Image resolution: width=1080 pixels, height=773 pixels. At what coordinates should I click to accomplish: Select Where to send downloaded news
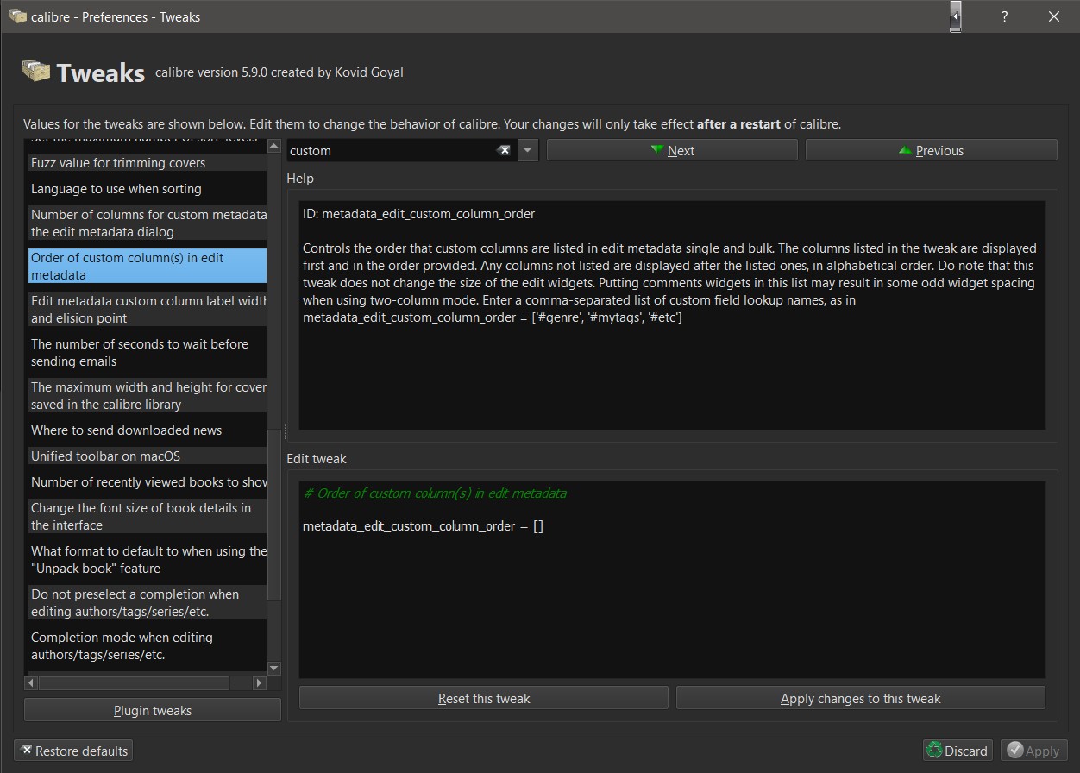pyautogui.click(x=147, y=430)
